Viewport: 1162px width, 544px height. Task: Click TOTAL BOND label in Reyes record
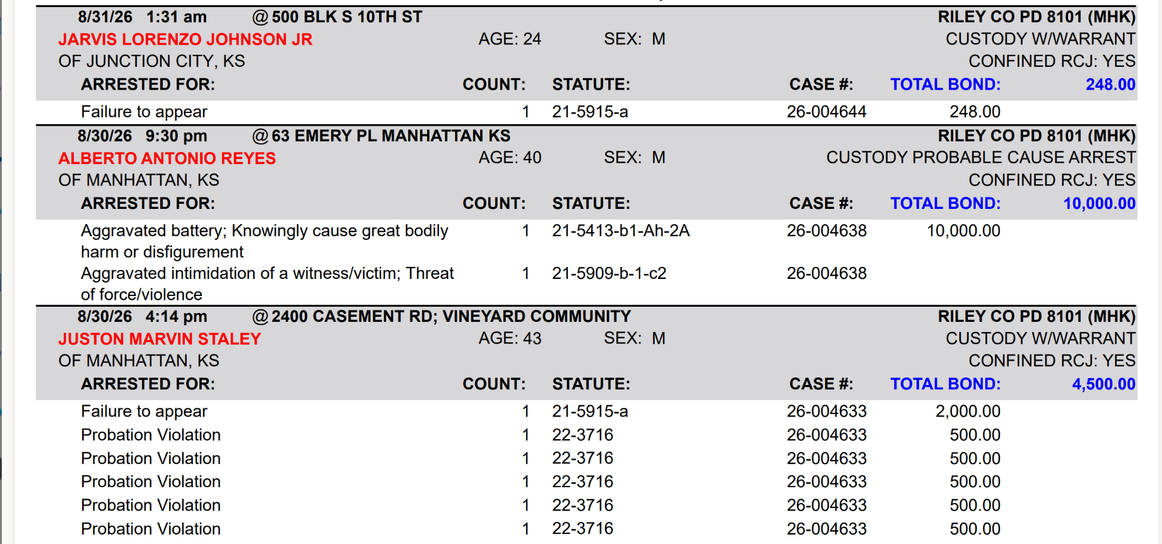945,204
